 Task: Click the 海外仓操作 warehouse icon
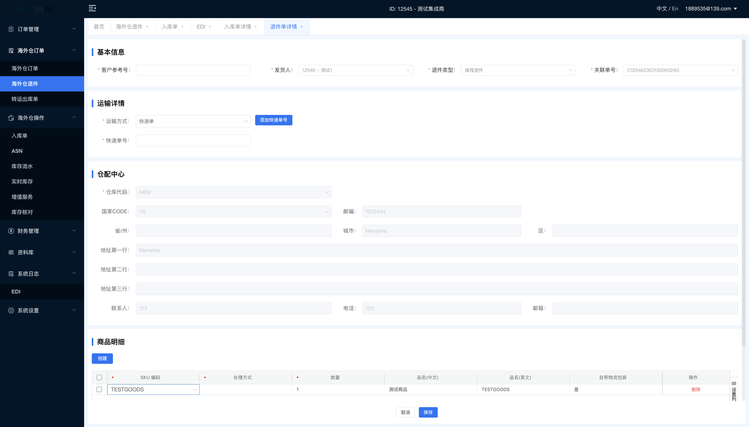click(x=11, y=118)
